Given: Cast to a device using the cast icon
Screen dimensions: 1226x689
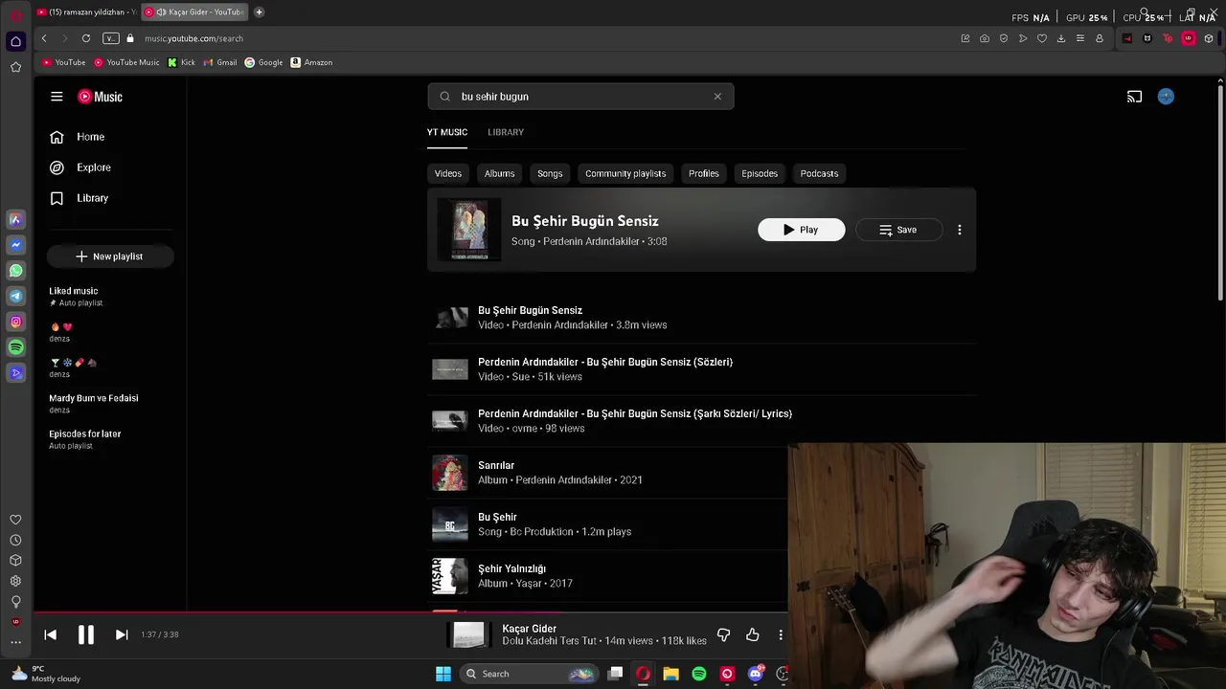Looking at the screenshot, I should [1134, 97].
